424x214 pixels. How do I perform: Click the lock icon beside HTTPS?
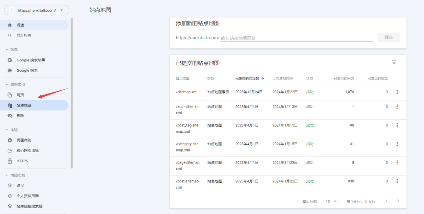[x=10, y=161]
